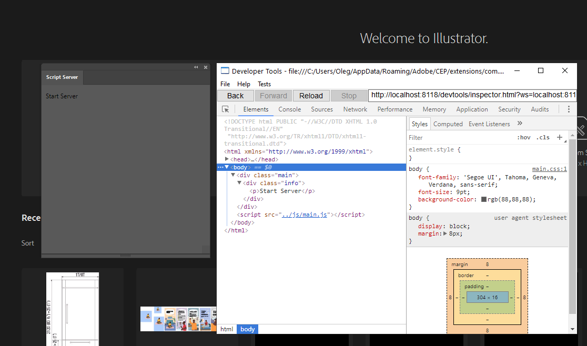Switch to the Performance tab

click(x=395, y=109)
